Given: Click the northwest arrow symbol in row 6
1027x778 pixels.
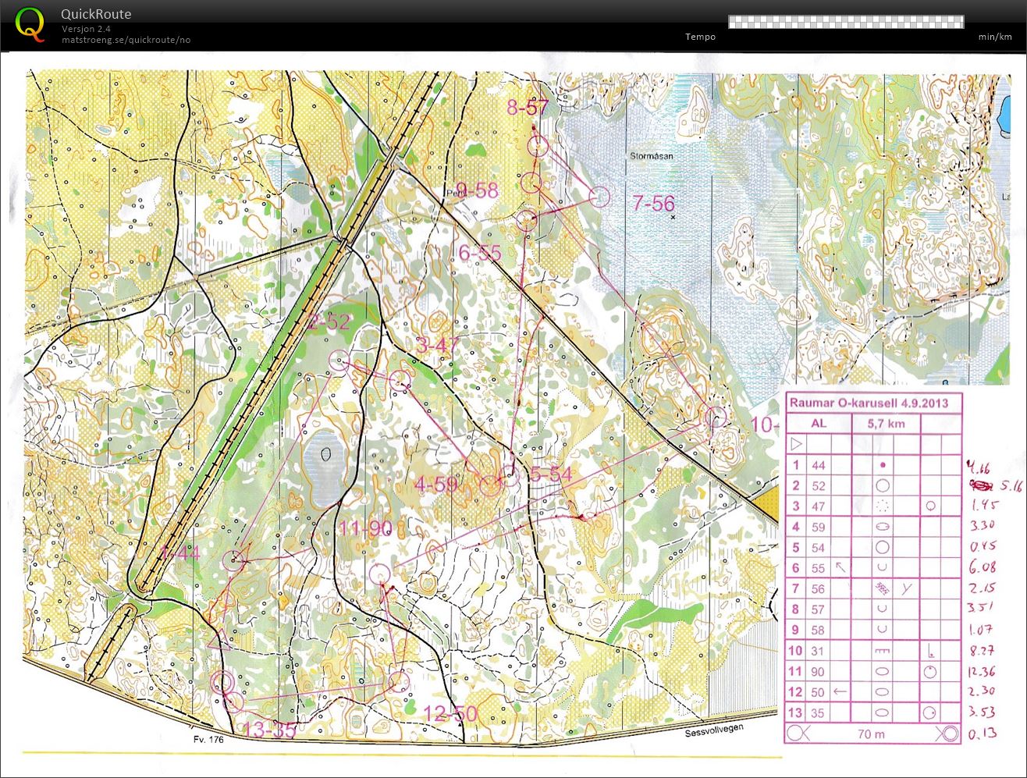Looking at the screenshot, I should (x=840, y=567).
